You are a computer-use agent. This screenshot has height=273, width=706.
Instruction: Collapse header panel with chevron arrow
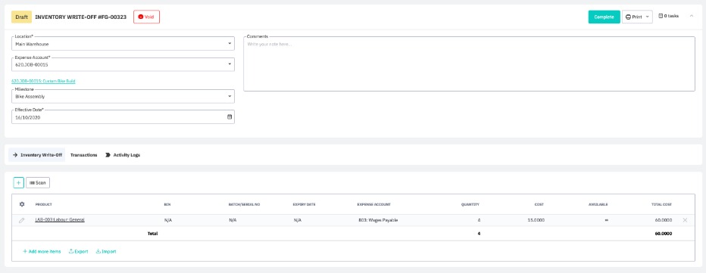point(692,16)
